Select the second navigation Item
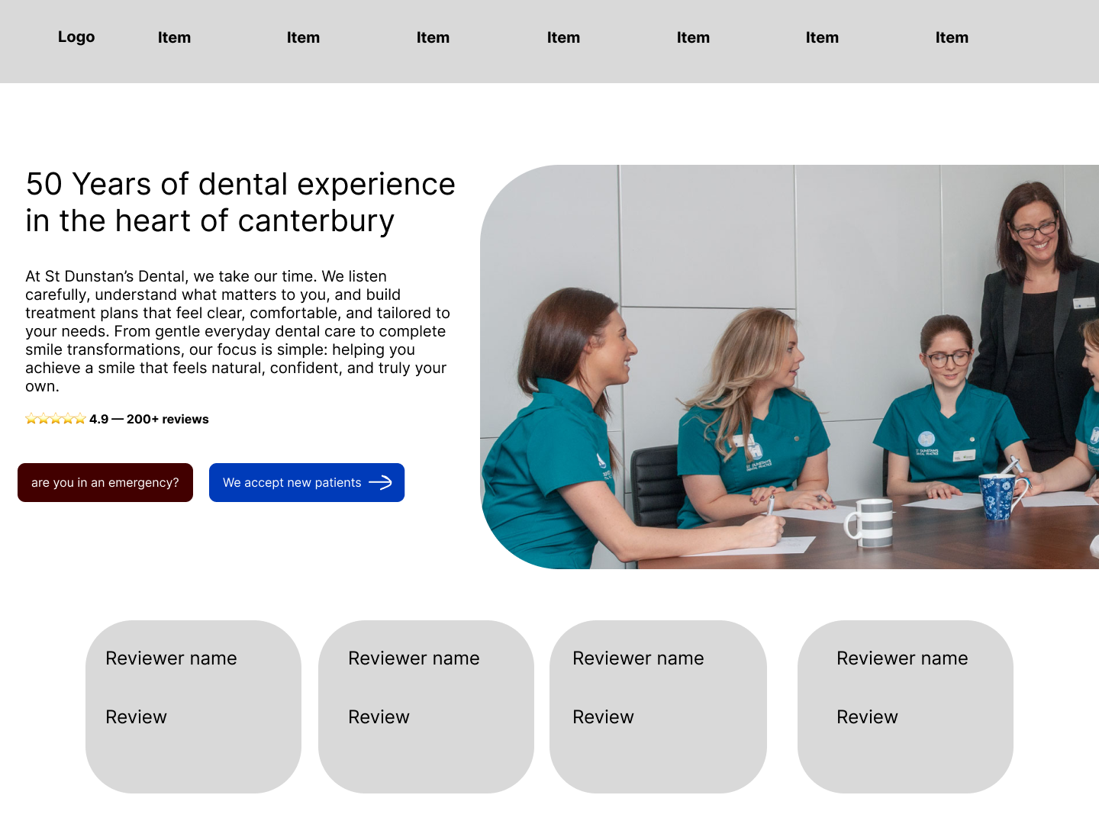The height and width of the screenshot is (824, 1099). [303, 37]
